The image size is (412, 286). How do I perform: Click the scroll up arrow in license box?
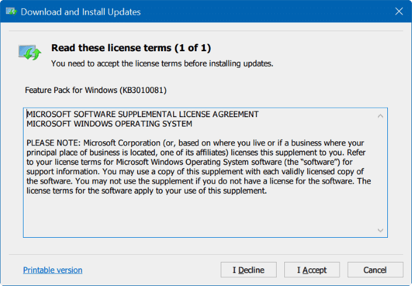380,116
